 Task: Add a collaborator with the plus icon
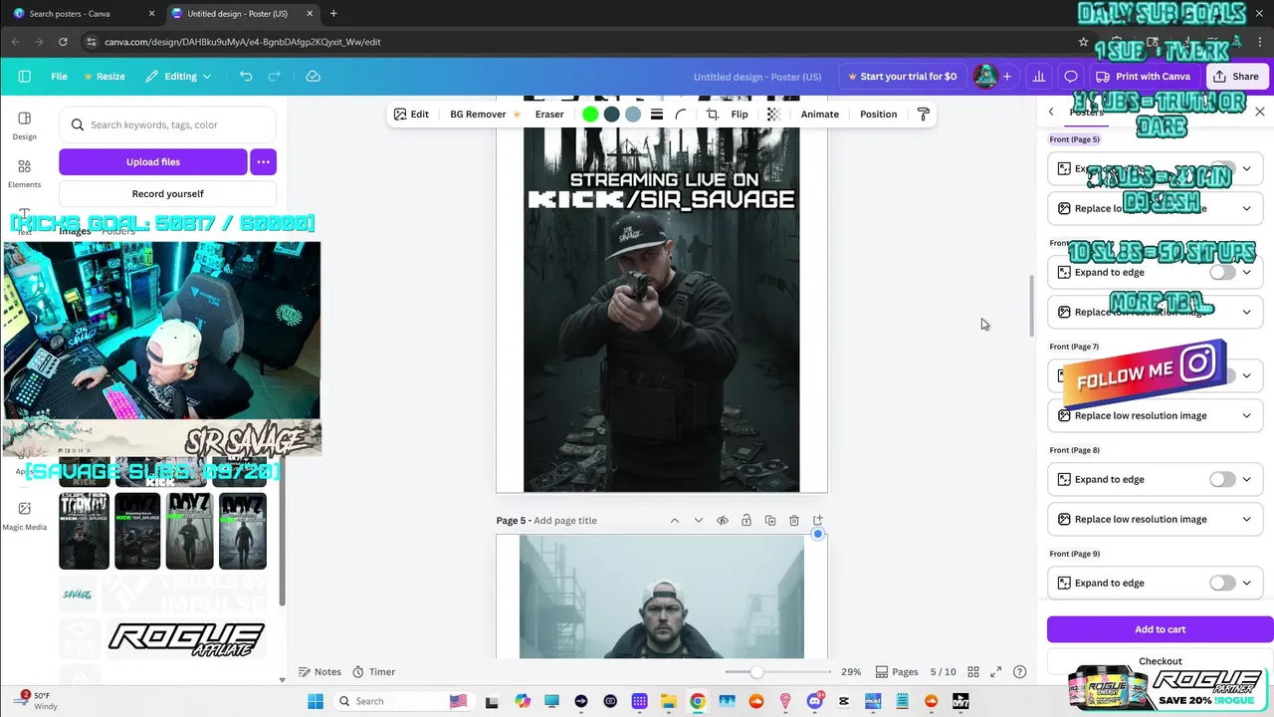[1007, 76]
